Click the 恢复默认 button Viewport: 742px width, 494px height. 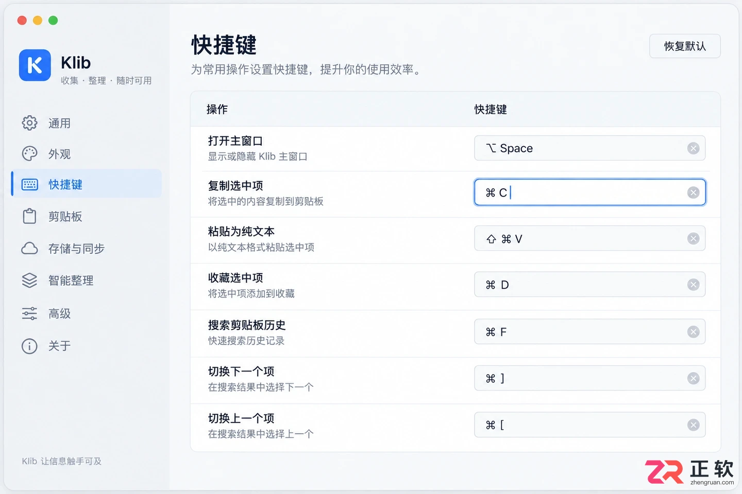685,46
